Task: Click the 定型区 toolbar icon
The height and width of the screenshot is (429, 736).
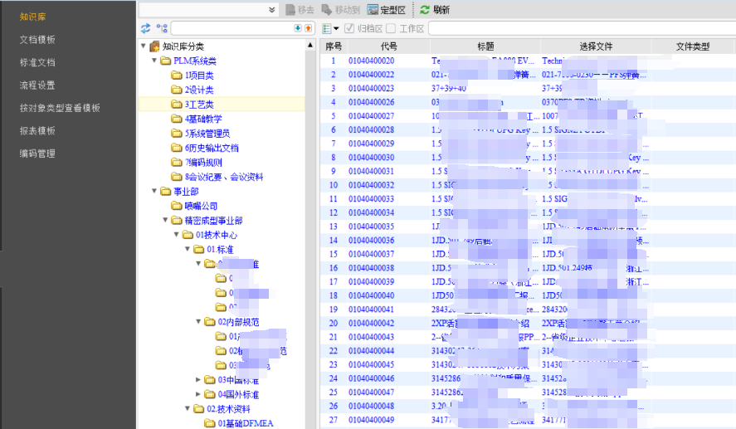Action: (x=373, y=10)
